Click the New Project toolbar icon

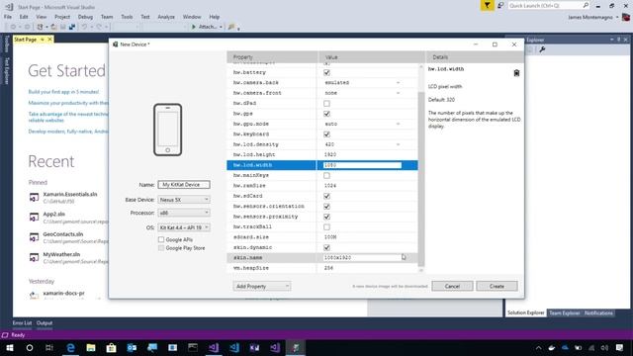[x=40, y=27]
